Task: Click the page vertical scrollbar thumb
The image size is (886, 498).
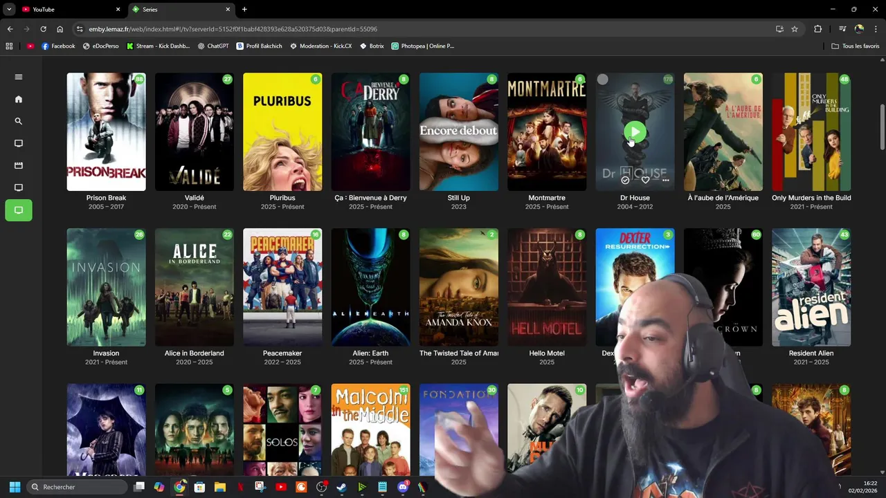Action: (882, 127)
